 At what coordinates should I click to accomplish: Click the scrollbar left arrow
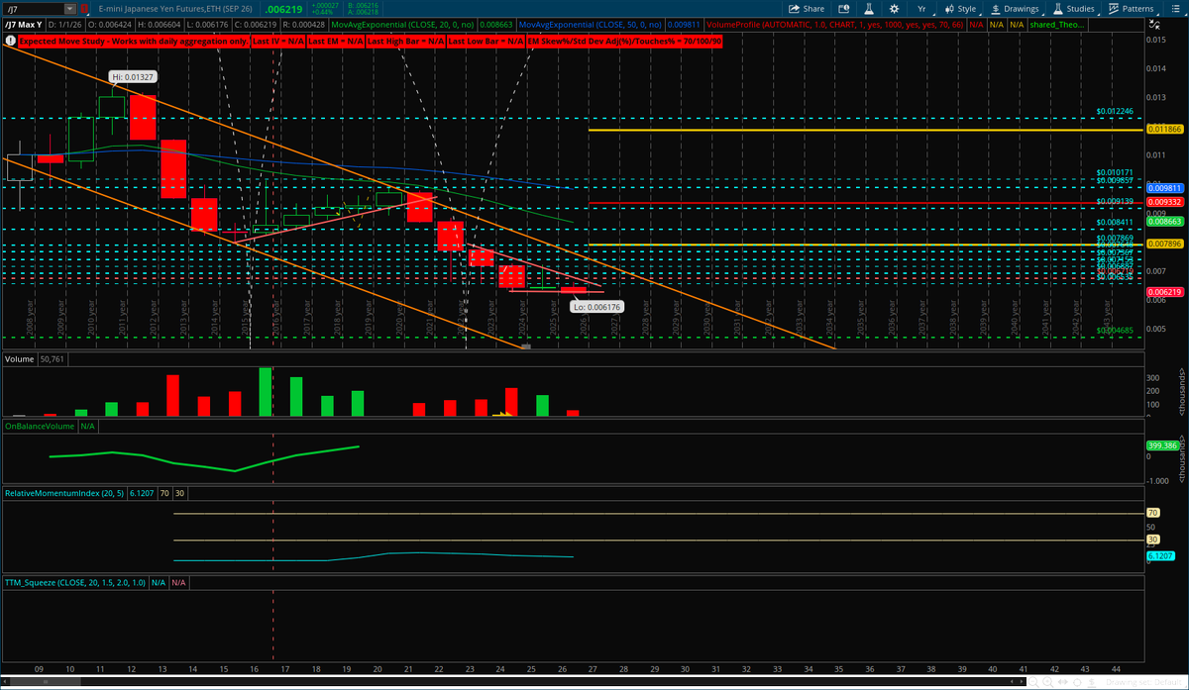coord(6,682)
